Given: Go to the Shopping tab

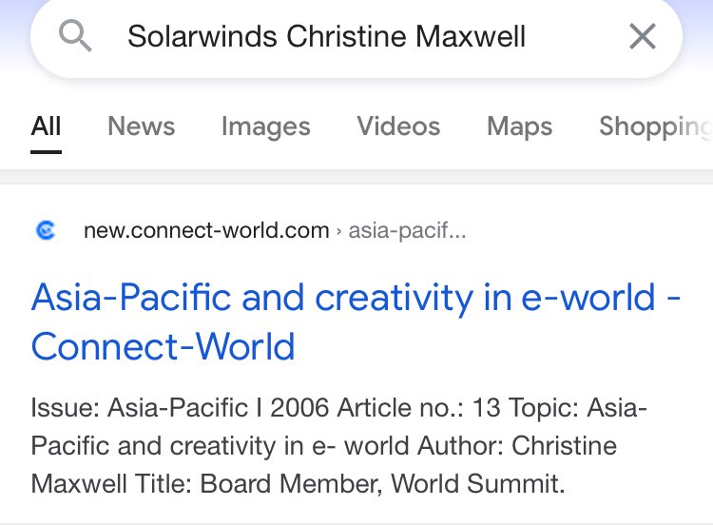Looking at the screenshot, I should pos(656,126).
